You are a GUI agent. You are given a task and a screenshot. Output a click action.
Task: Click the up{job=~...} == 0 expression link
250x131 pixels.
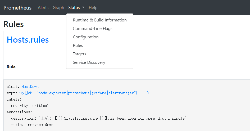pos(84,93)
